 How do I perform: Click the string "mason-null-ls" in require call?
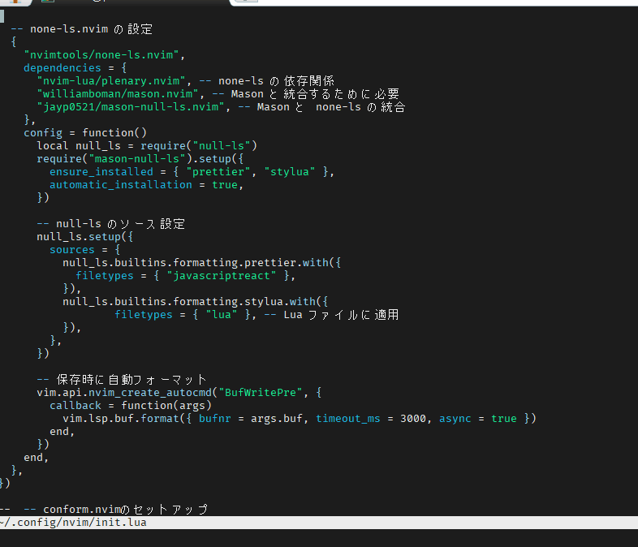(137, 159)
